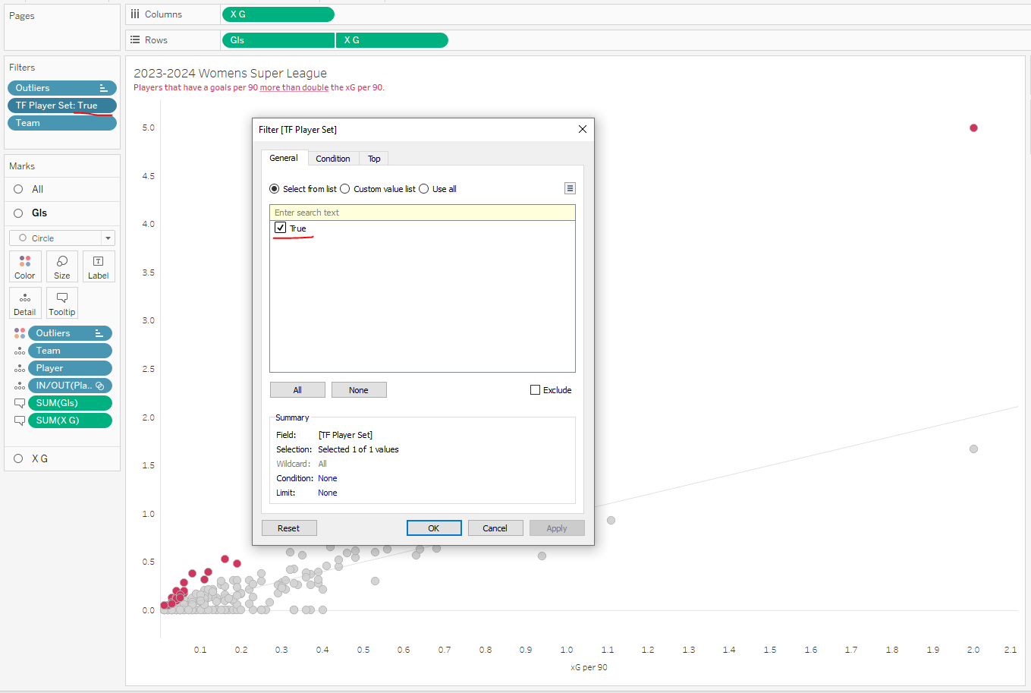This screenshot has height=693, width=1031.
Task: Open the Label mark card
Action: [99, 266]
